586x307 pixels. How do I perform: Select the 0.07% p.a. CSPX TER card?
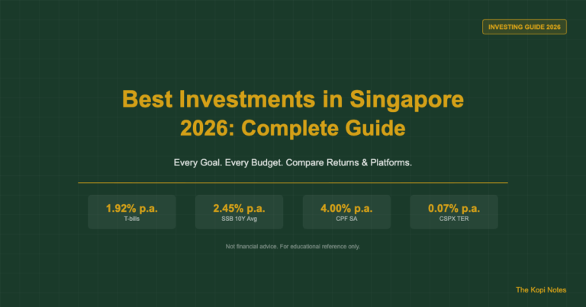click(x=454, y=212)
